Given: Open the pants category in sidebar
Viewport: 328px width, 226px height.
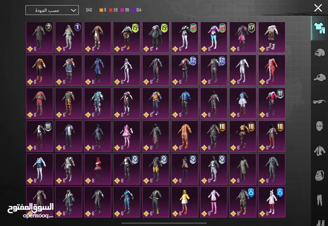Looking at the screenshot, I should [320, 200].
